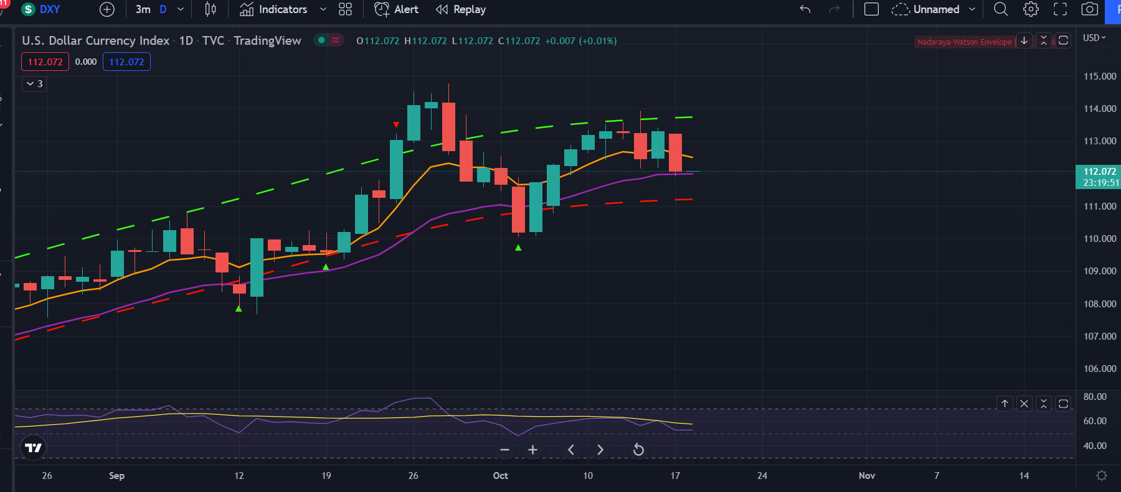Viewport: 1121px width, 492px height.
Task: Open the Indicators templates dropdown arrow
Action: (323, 9)
